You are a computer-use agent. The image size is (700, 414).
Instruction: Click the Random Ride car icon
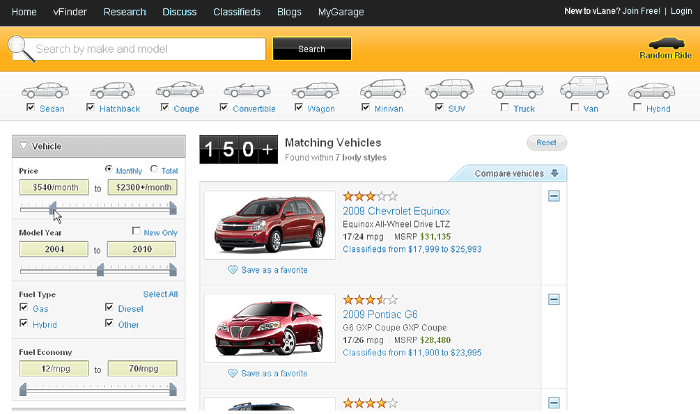666,43
